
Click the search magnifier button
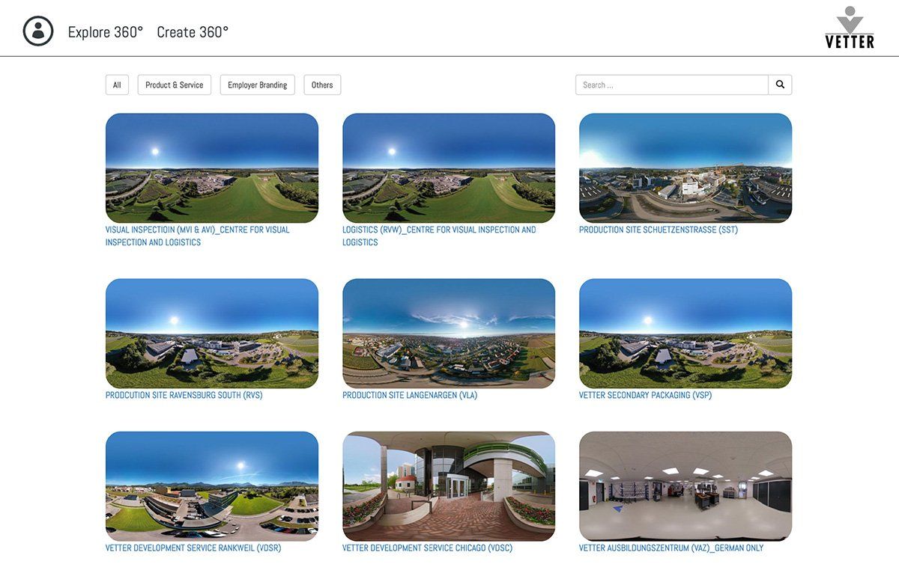(780, 85)
